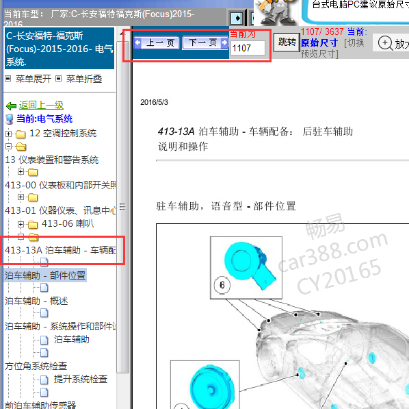Screen dimensions: 409x409
Task: Open 泊车辅助 - 部件位置 page
Action: (x=45, y=275)
